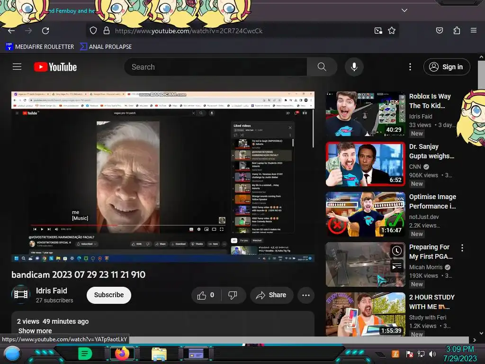
Task: Open green notes app in taskbar
Action: click(85, 354)
